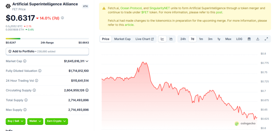This screenshot has width=274, height=131.
Task: Click the info icon next to 14.0% (7d)
Action: coord(63,18)
